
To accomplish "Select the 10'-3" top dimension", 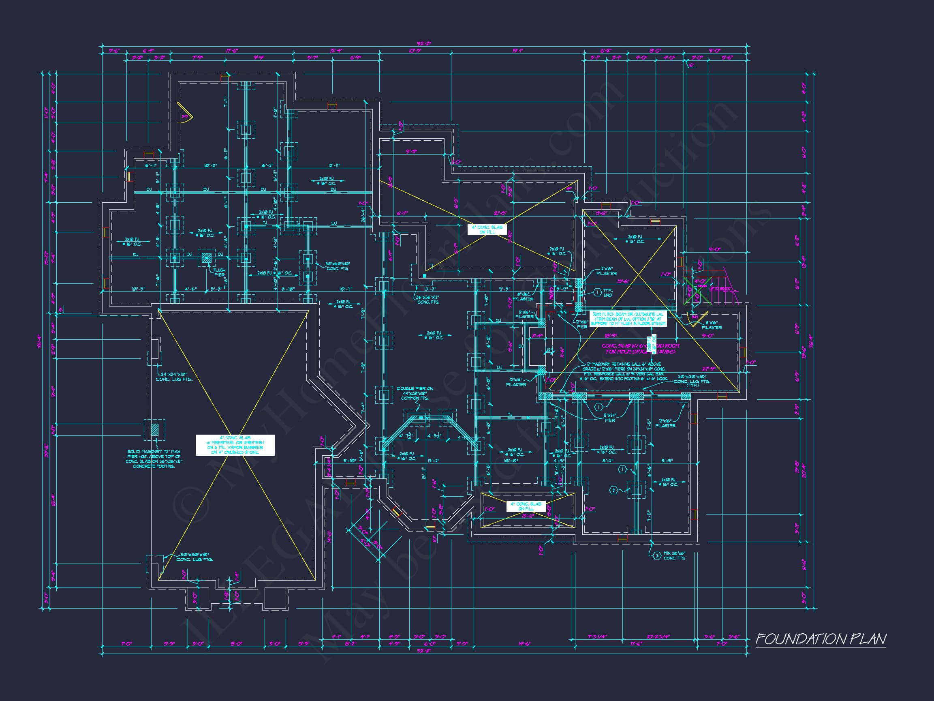I will point(415,51).
